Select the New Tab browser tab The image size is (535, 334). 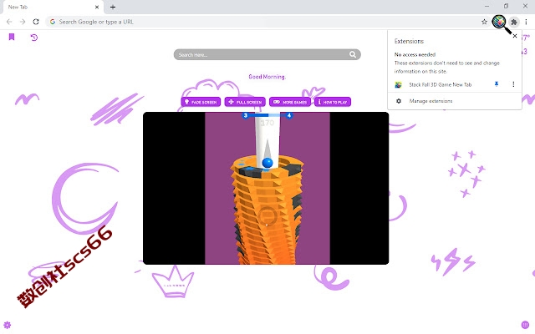point(53,7)
